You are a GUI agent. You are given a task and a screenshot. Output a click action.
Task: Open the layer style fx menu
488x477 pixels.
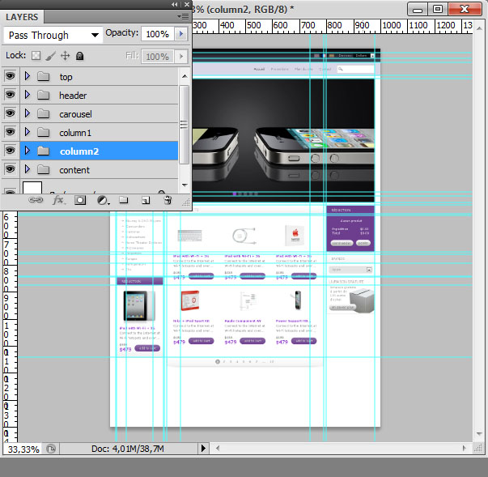pos(58,200)
